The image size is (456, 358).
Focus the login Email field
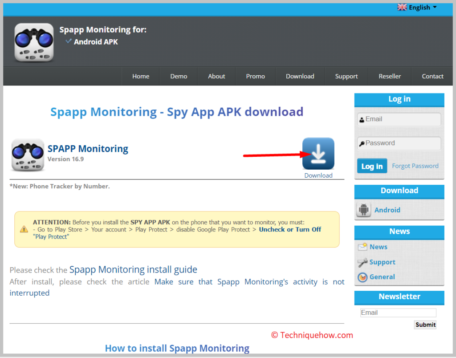[x=399, y=119]
